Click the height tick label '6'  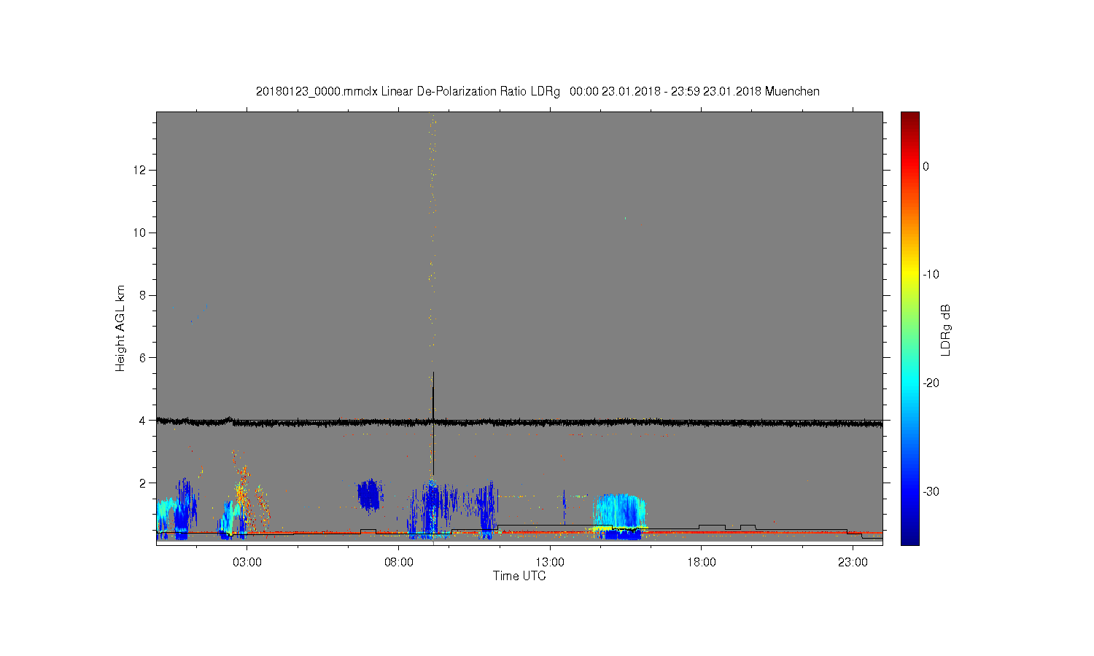143,358
